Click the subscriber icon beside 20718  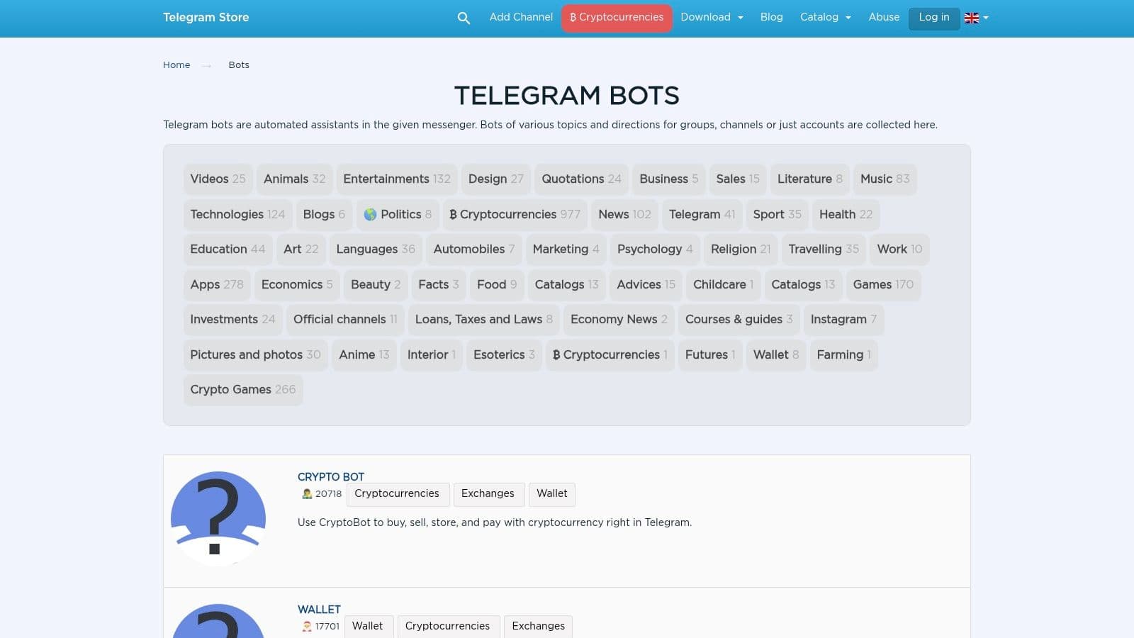[307, 494]
